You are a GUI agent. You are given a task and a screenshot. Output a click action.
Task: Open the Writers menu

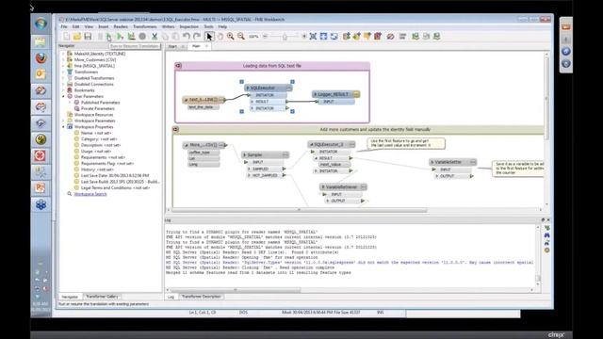click(x=168, y=27)
